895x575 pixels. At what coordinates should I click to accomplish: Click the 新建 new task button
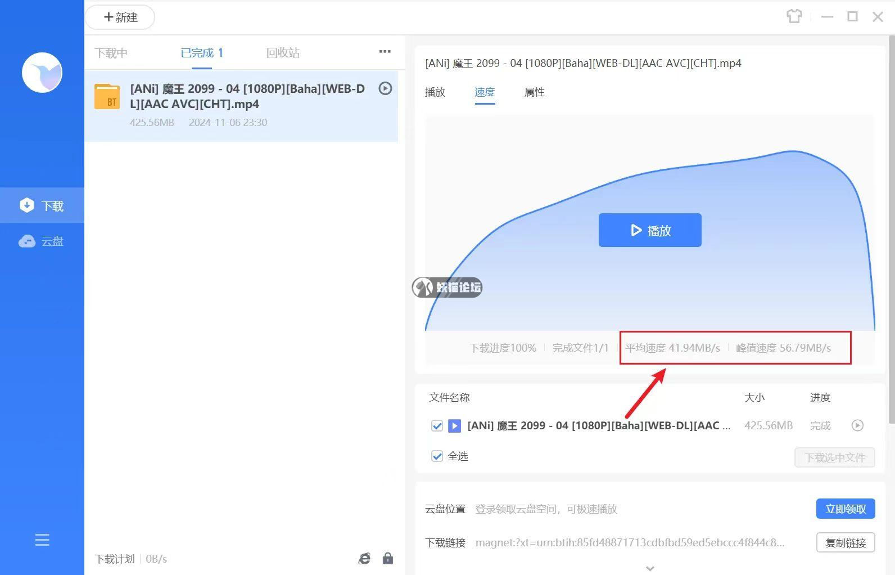point(120,17)
